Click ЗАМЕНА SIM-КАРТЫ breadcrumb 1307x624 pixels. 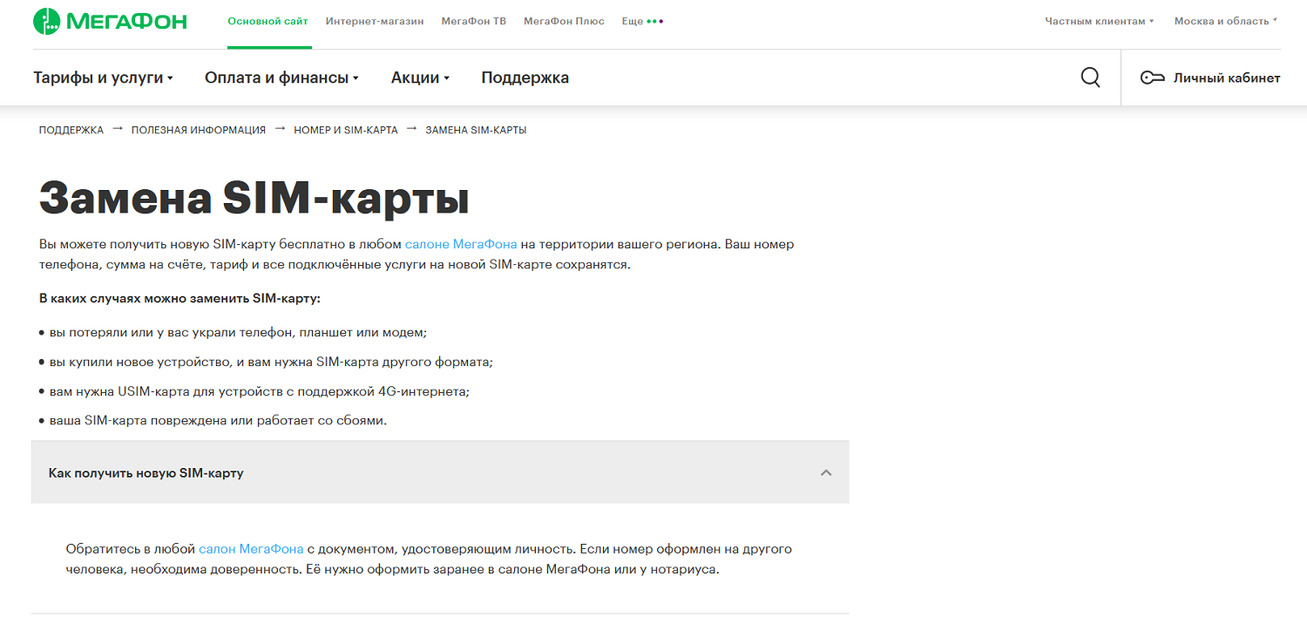pos(476,130)
